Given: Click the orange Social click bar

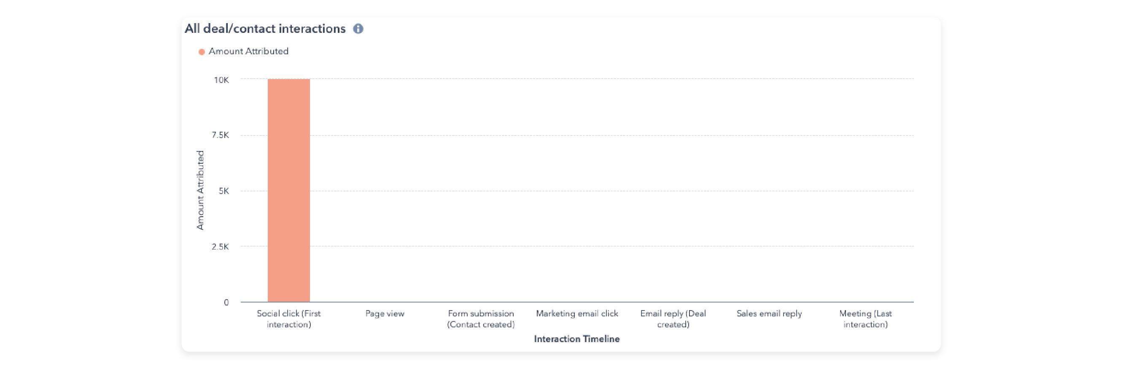Looking at the screenshot, I should pos(288,190).
